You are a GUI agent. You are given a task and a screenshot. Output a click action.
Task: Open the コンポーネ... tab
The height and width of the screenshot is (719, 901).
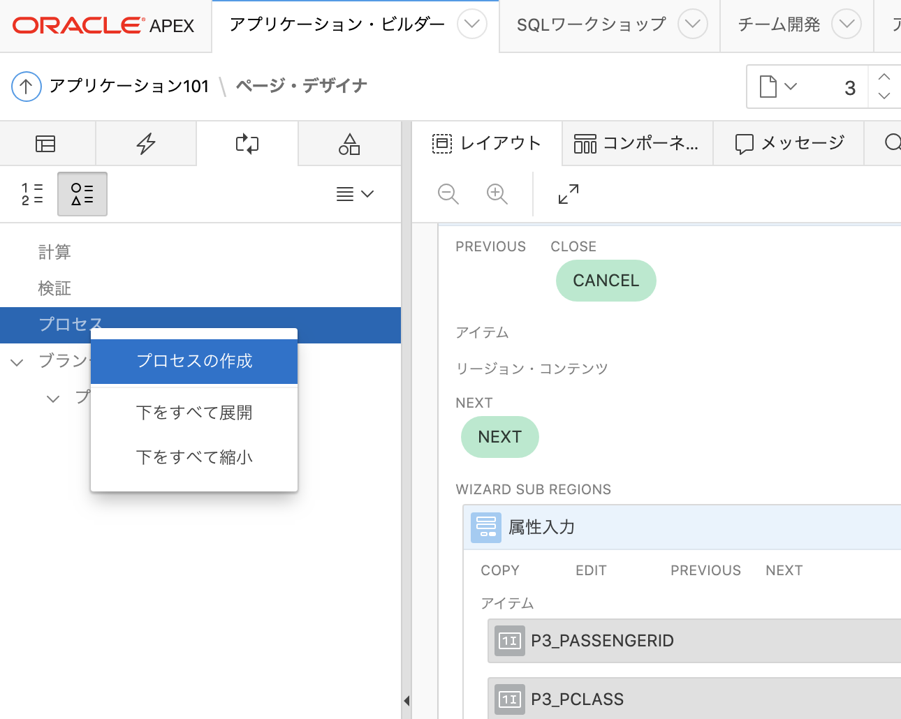tap(637, 143)
